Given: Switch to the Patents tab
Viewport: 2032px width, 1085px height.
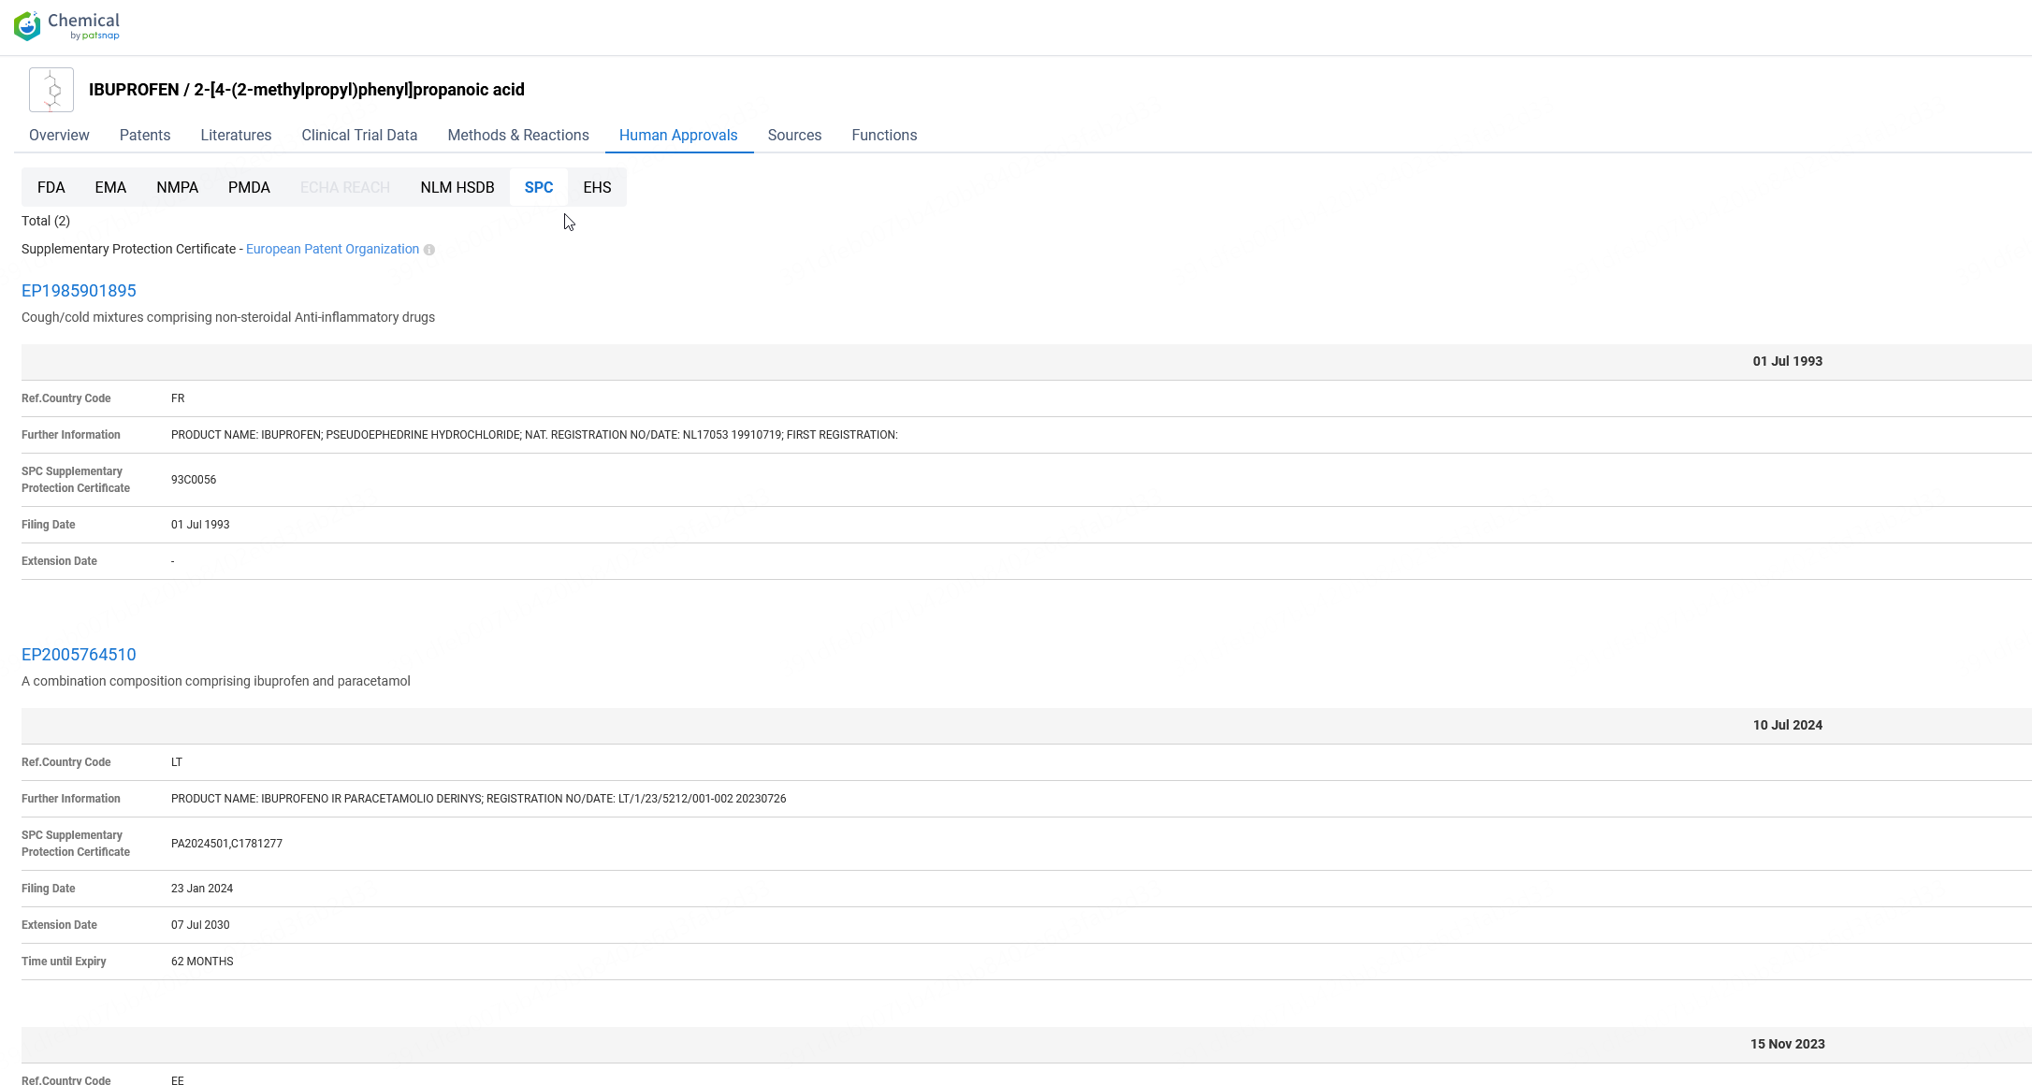Looking at the screenshot, I should click(145, 135).
